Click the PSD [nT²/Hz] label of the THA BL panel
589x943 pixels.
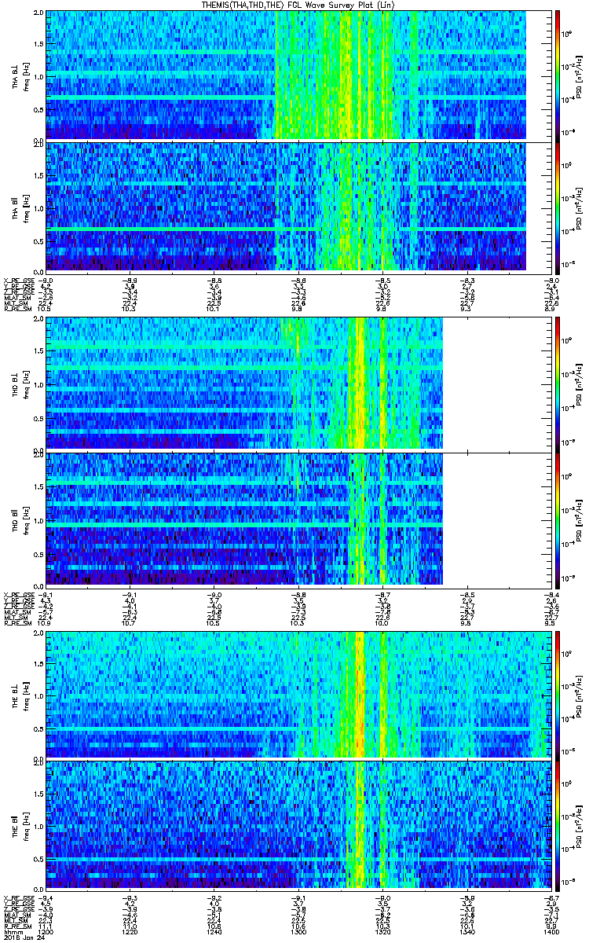[580, 75]
